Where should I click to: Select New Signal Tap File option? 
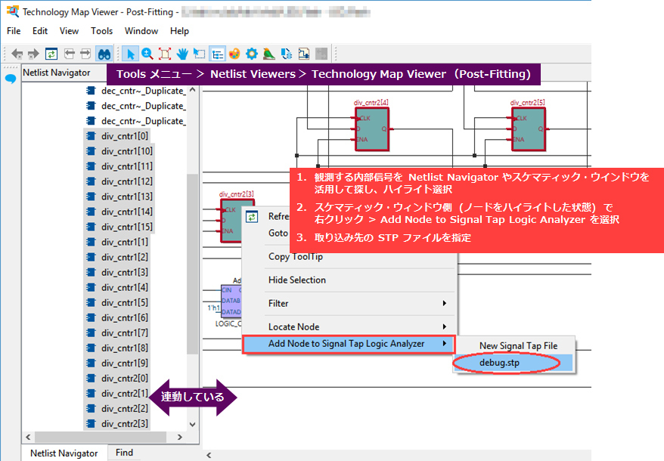click(x=518, y=345)
